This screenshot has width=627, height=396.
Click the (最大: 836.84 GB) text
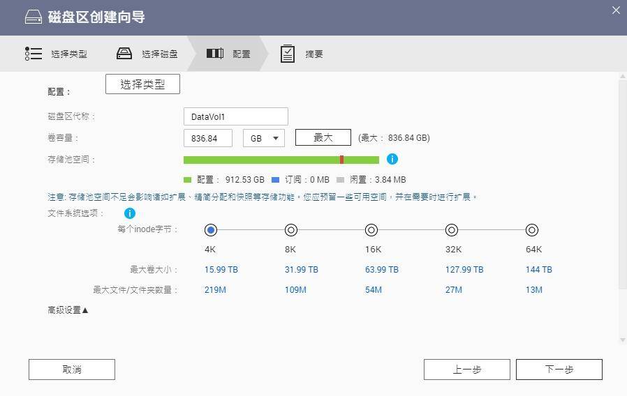click(394, 138)
